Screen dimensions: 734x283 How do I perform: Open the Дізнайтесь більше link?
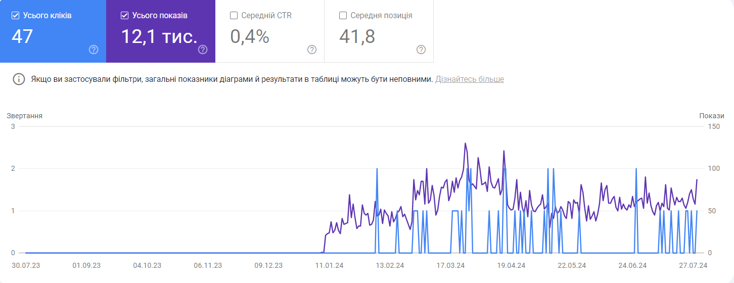click(x=470, y=79)
